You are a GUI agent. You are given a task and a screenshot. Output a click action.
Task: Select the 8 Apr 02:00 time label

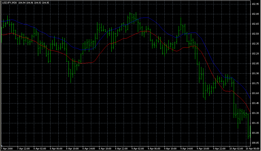(x=40, y=148)
